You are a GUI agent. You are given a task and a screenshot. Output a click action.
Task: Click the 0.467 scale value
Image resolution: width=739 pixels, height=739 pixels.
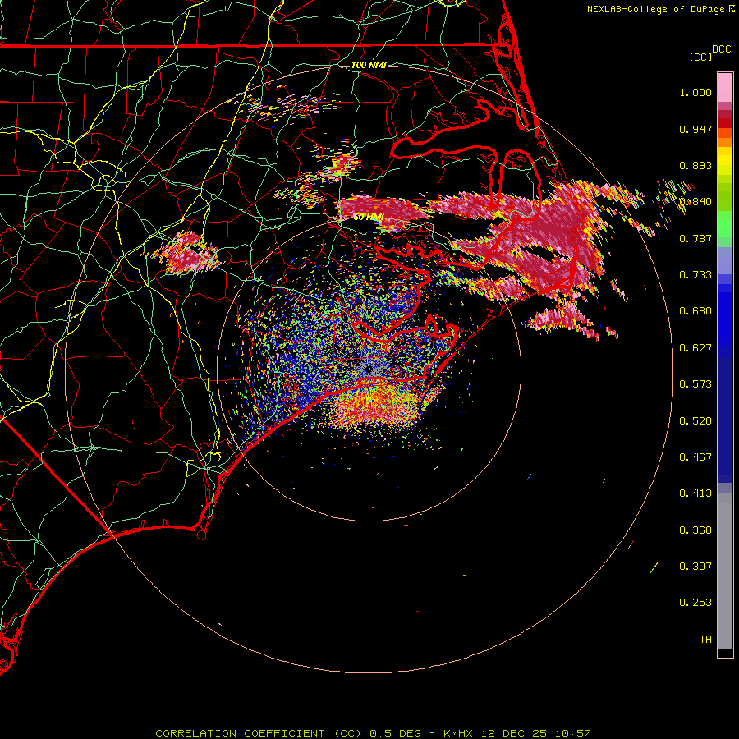pos(695,457)
